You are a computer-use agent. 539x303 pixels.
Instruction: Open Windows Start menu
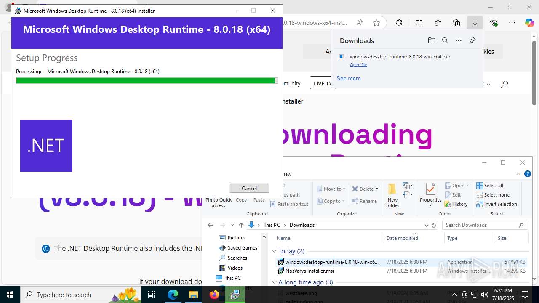(x=10, y=295)
